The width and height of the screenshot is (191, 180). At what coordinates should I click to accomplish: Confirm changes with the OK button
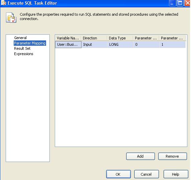(x=119, y=174)
